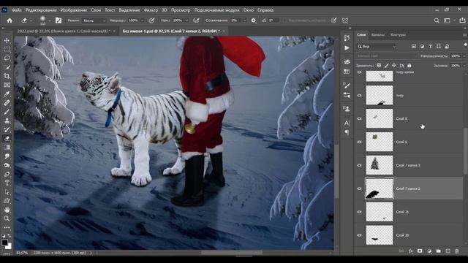This screenshot has height=263, width=468.
Task: Click the Home icon in options bar
Action: click(x=10, y=20)
